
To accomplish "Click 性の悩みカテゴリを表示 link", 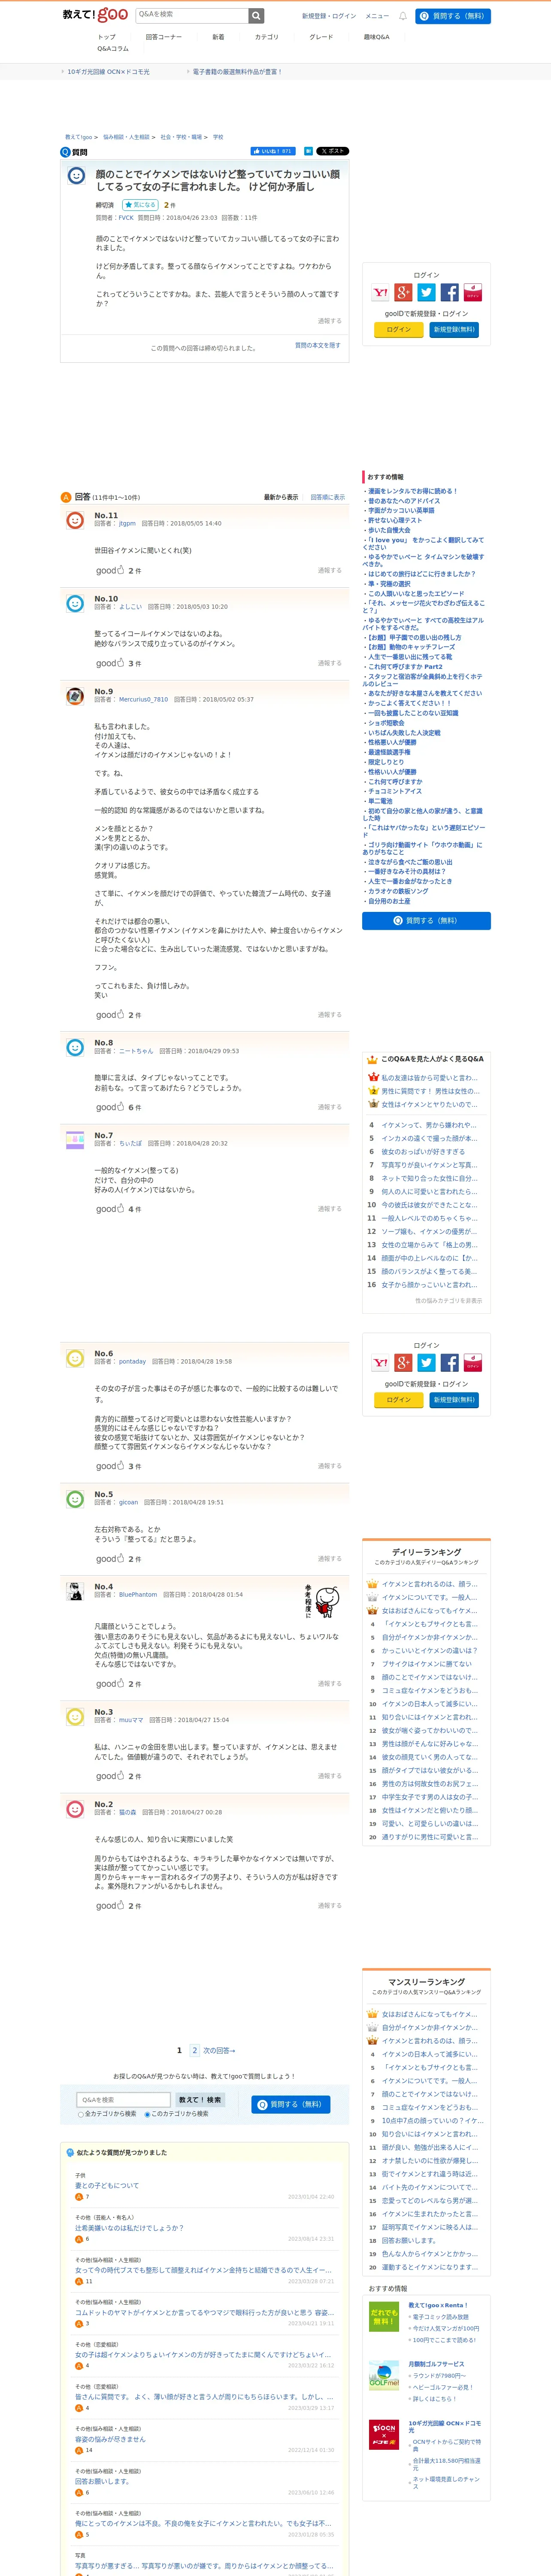I will pyautogui.click(x=448, y=1301).
